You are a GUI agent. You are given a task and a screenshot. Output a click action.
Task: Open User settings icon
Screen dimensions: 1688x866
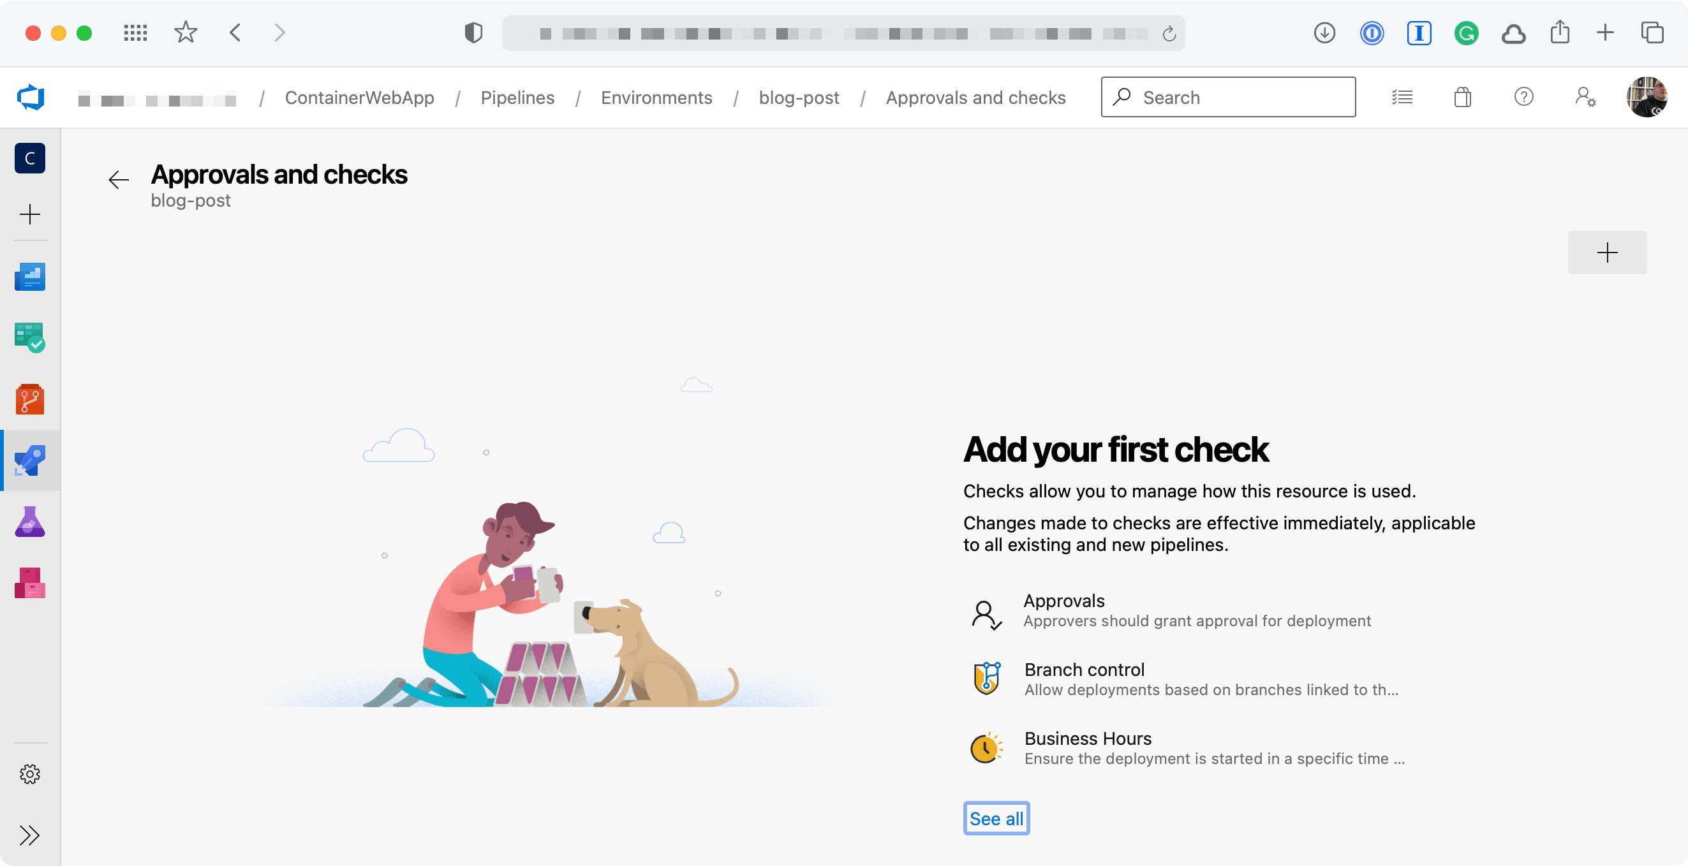tap(1585, 98)
